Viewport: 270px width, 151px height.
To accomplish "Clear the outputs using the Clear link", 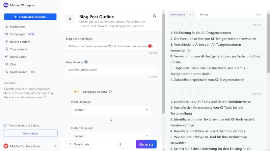I will [258, 14].
